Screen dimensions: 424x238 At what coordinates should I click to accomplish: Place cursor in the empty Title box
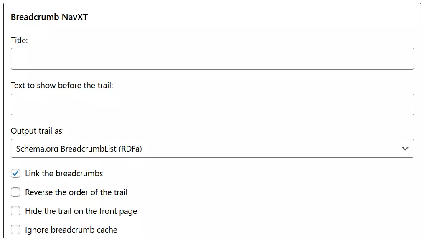click(212, 59)
